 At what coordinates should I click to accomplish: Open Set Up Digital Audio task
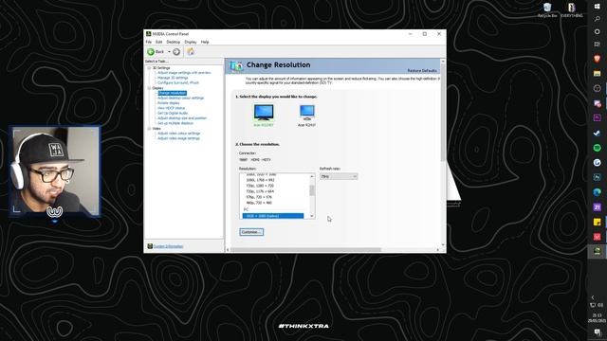click(173, 114)
